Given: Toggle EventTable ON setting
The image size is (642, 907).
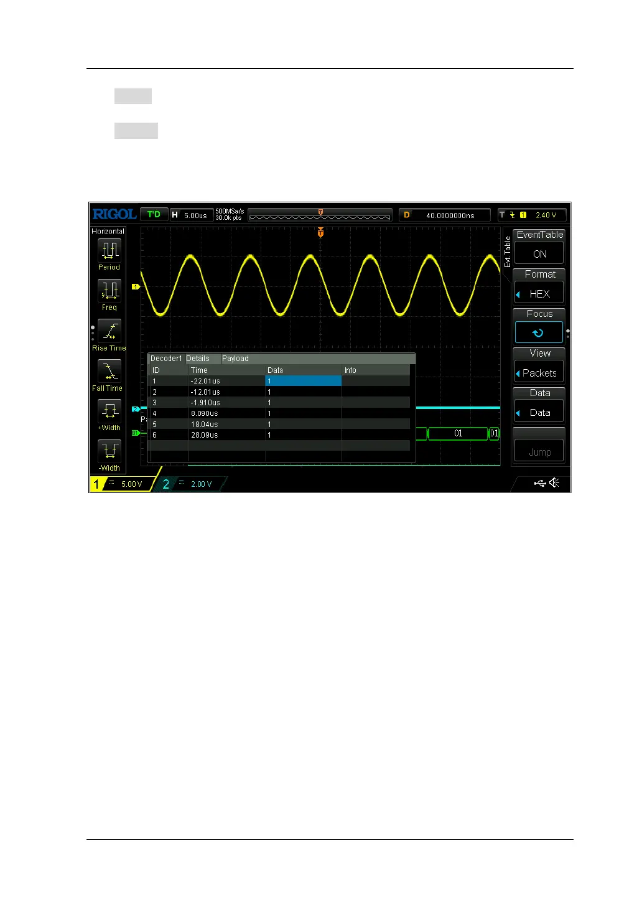Looking at the screenshot, I should click(x=539, y=254).
